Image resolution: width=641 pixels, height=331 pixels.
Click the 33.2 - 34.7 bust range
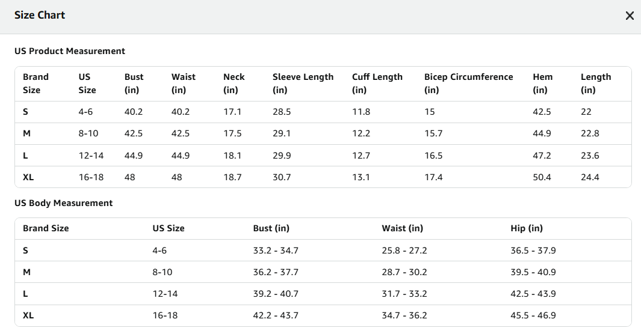(x=276, y=251)
